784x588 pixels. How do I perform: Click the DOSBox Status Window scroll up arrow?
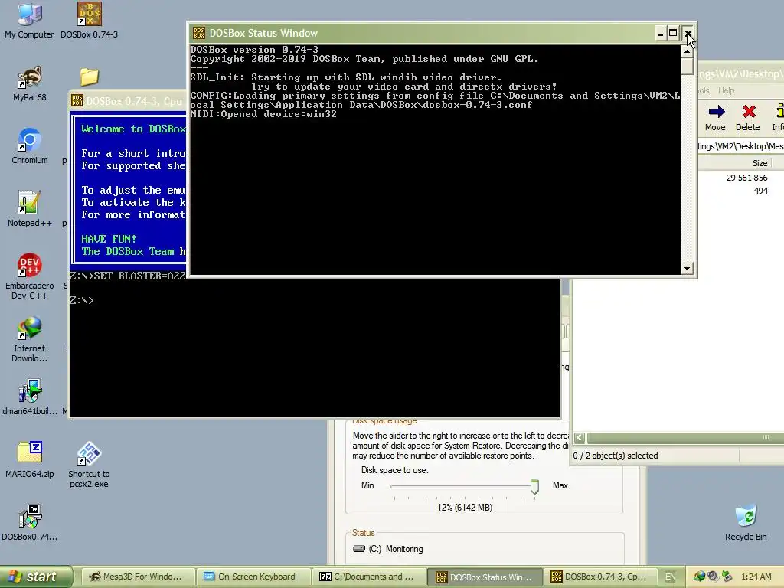pos(687,51)
